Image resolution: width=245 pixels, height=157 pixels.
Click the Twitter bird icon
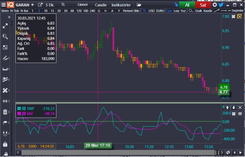point(221,4)
